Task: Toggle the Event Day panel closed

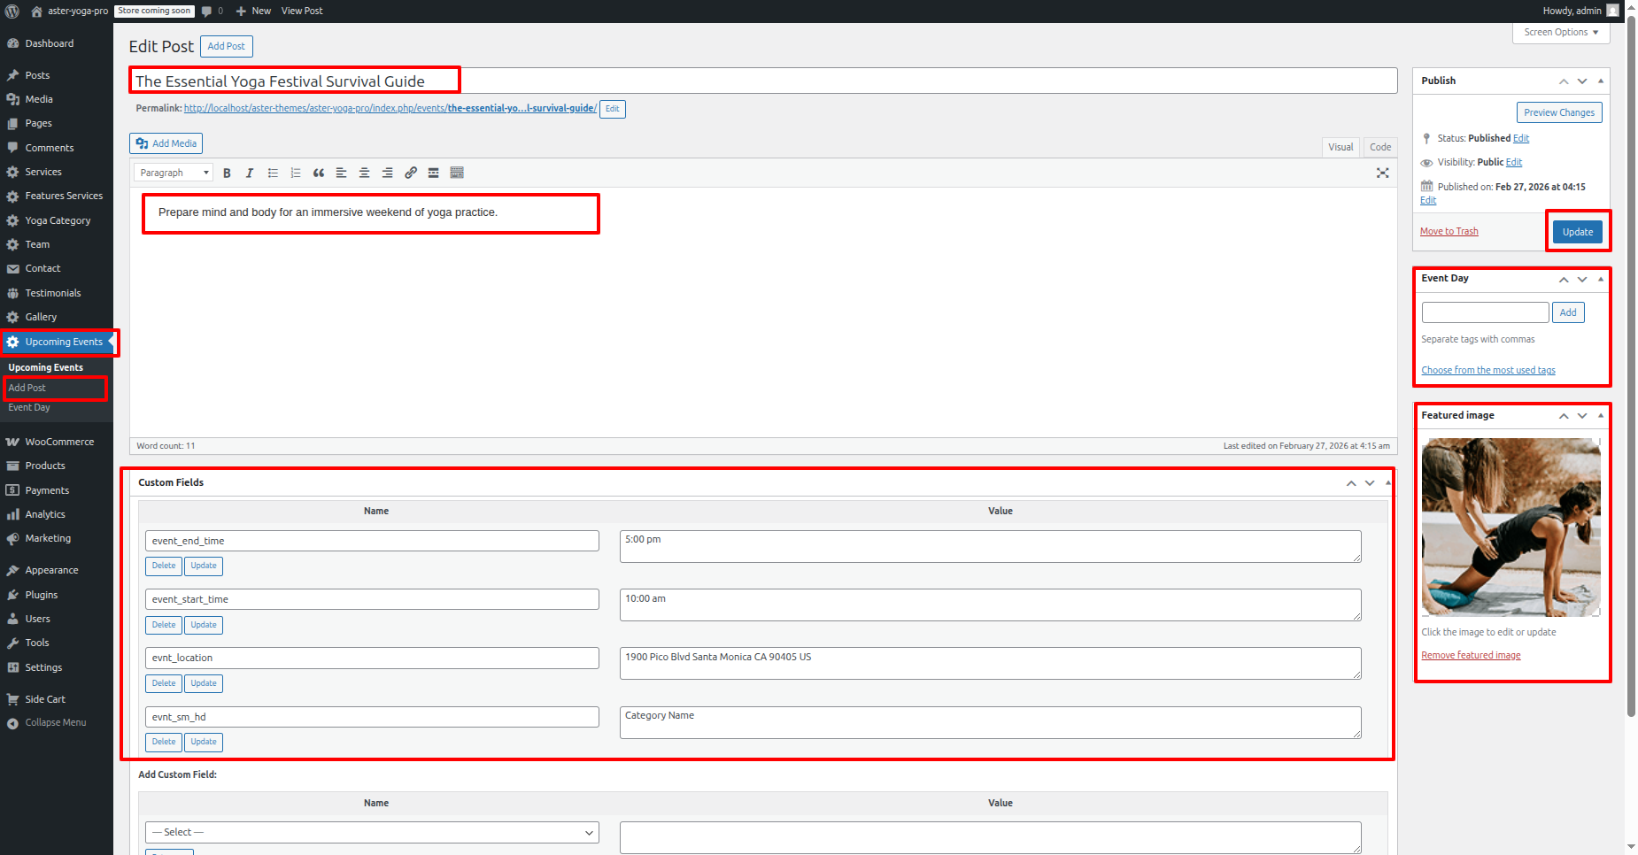Action: (1600, 279)
